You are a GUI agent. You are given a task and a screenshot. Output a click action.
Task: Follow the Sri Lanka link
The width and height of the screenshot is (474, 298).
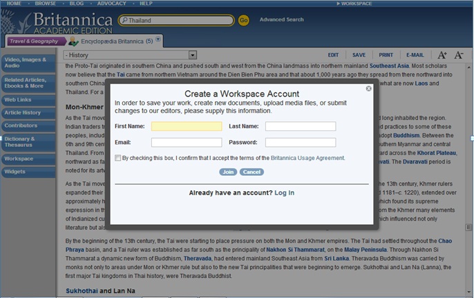coord(336,259)
